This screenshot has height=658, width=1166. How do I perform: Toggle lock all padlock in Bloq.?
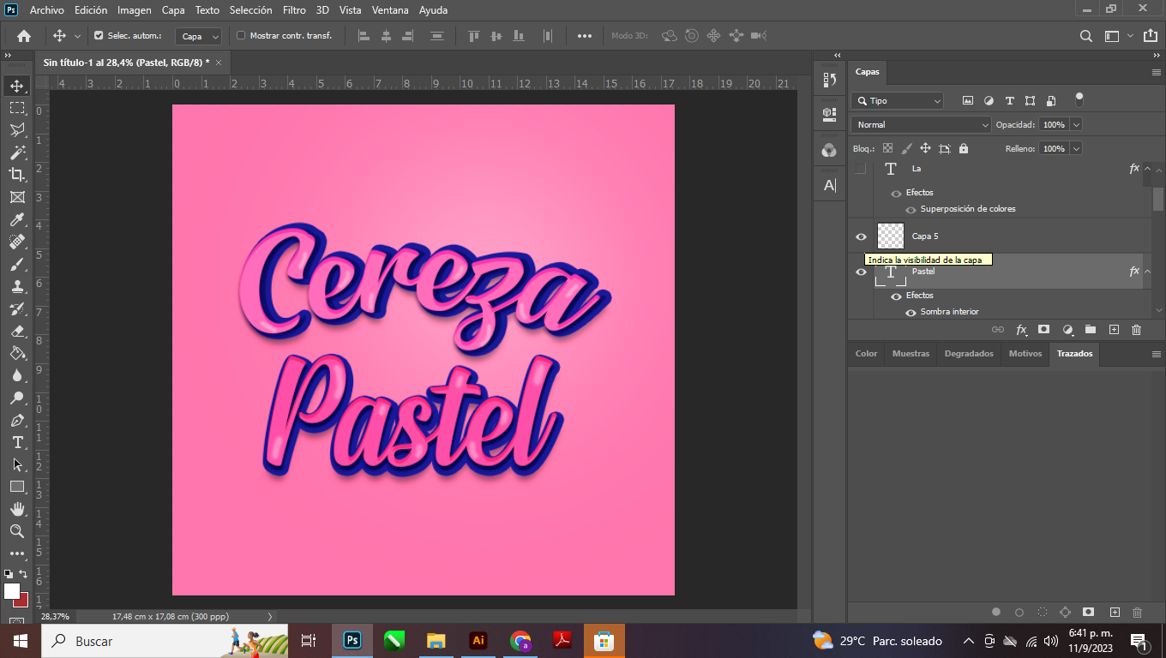click(x=964, y=148)
